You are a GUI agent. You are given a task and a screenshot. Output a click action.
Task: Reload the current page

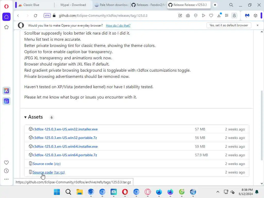click(36, 16)
